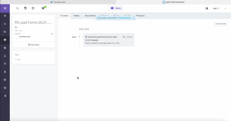The height and width of the screenshot is (121, 231).
Task: Open the calendar icon in top toolbar
Action: (25, 8)
